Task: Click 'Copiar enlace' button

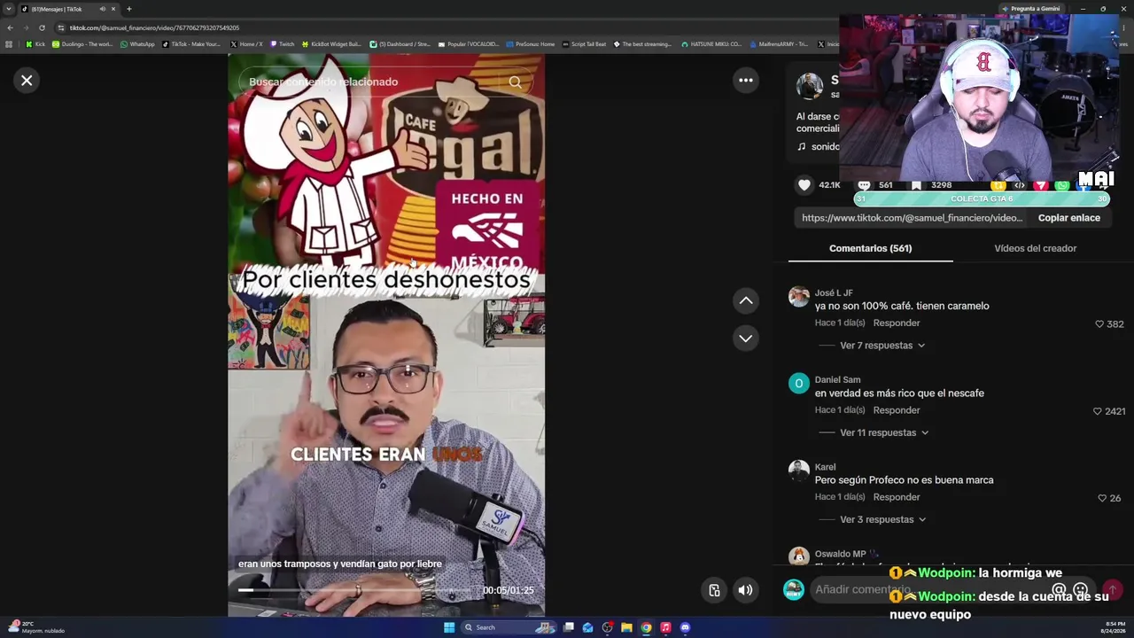Action: click(x=1069, y=218)
